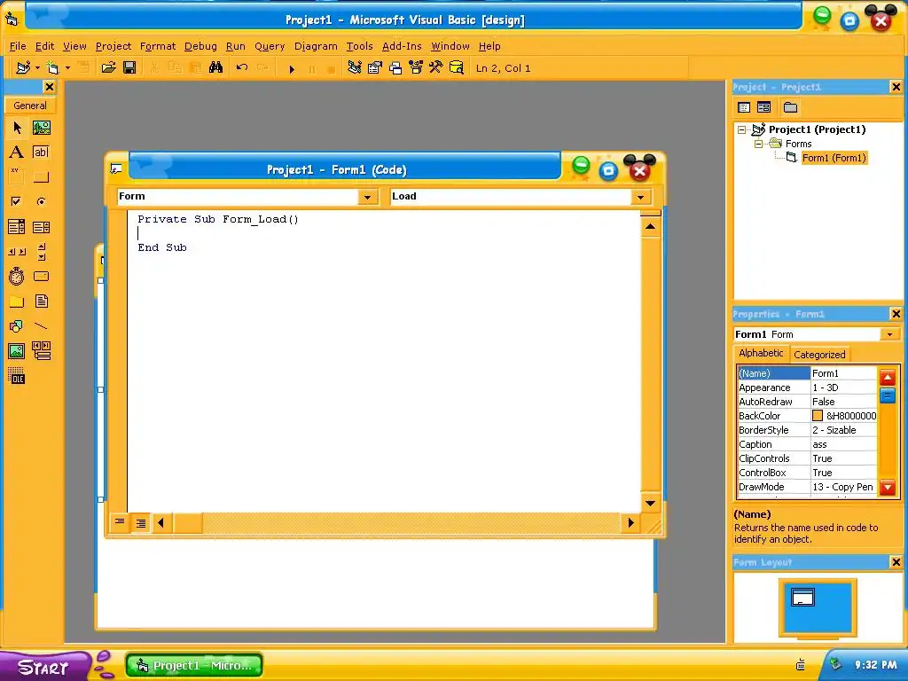The height and width of the screenshot is (681, 908).
Task: Open the Project menu
Action: coord(113,46)
